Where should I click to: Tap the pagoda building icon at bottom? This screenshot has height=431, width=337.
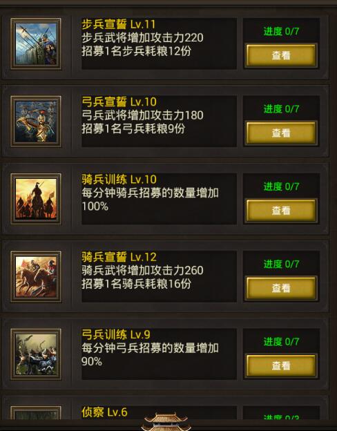click(x=166, y=422)
